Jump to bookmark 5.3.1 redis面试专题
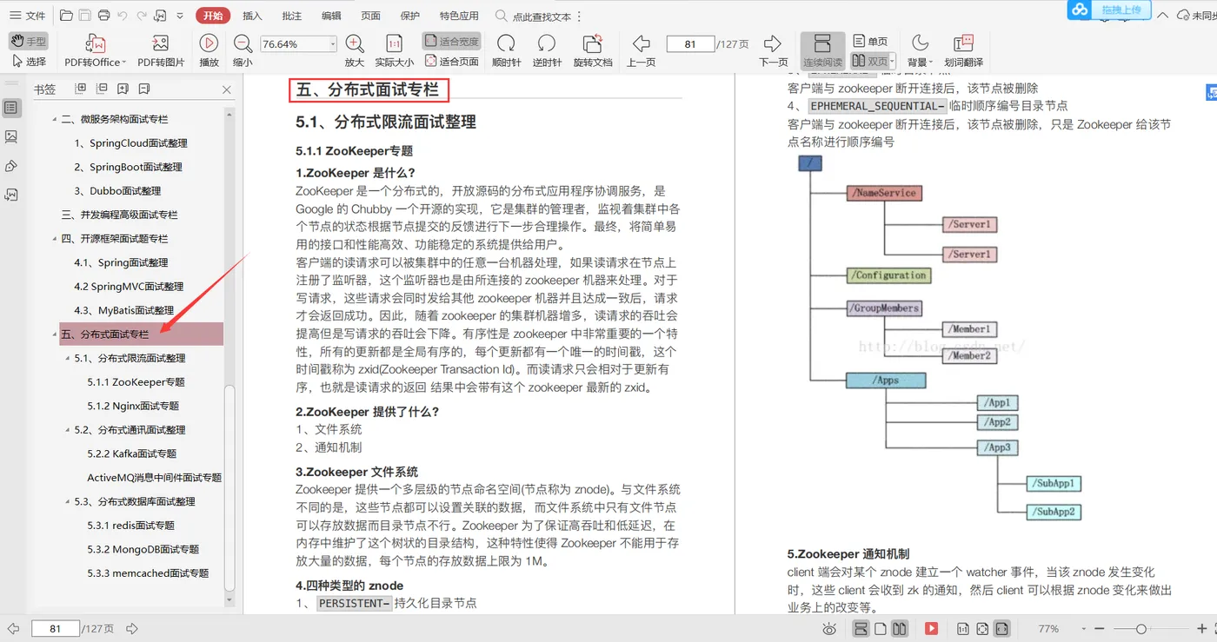The height and width of the screenshot is (642, 1217). [130, 526]
